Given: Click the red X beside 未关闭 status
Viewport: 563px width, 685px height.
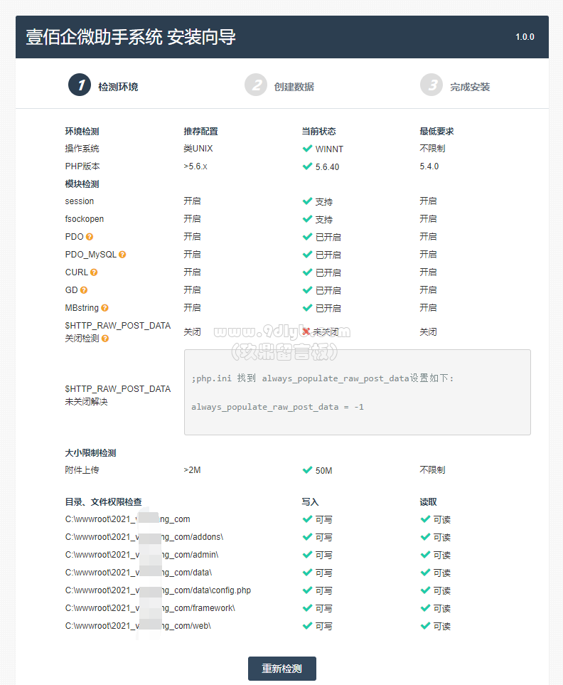Looking at the screenshot, I should point(306,331).
